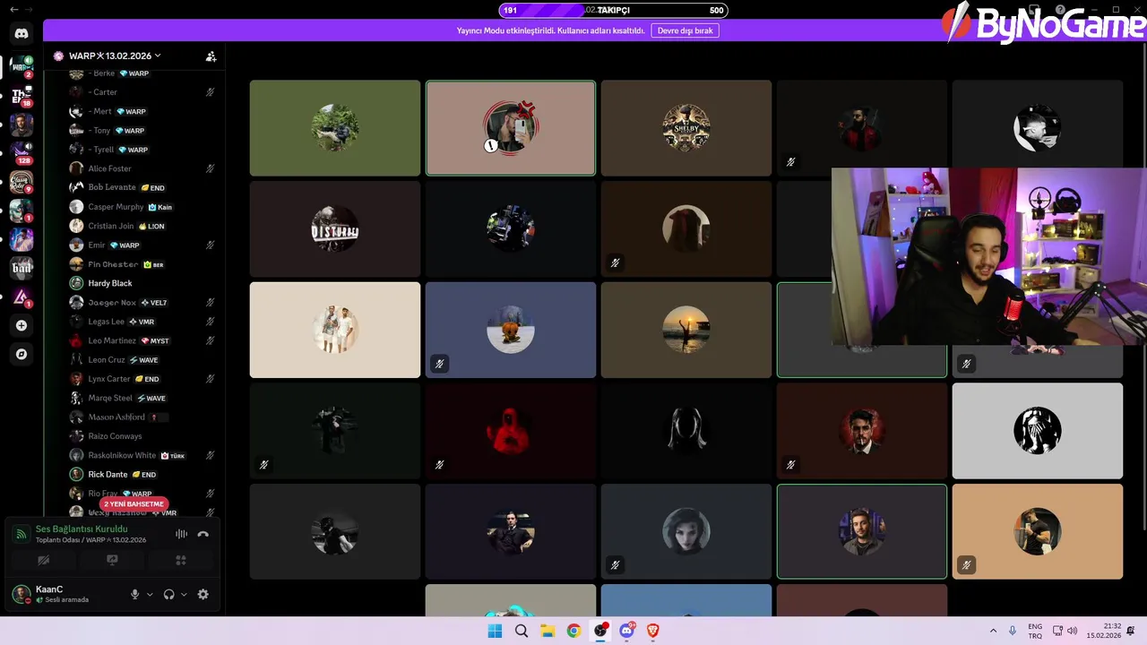The width and height of the screenshot is (1147, 645).
Task: Focus the speaking pink-highlighted video tile
Action: click(511, 128)
